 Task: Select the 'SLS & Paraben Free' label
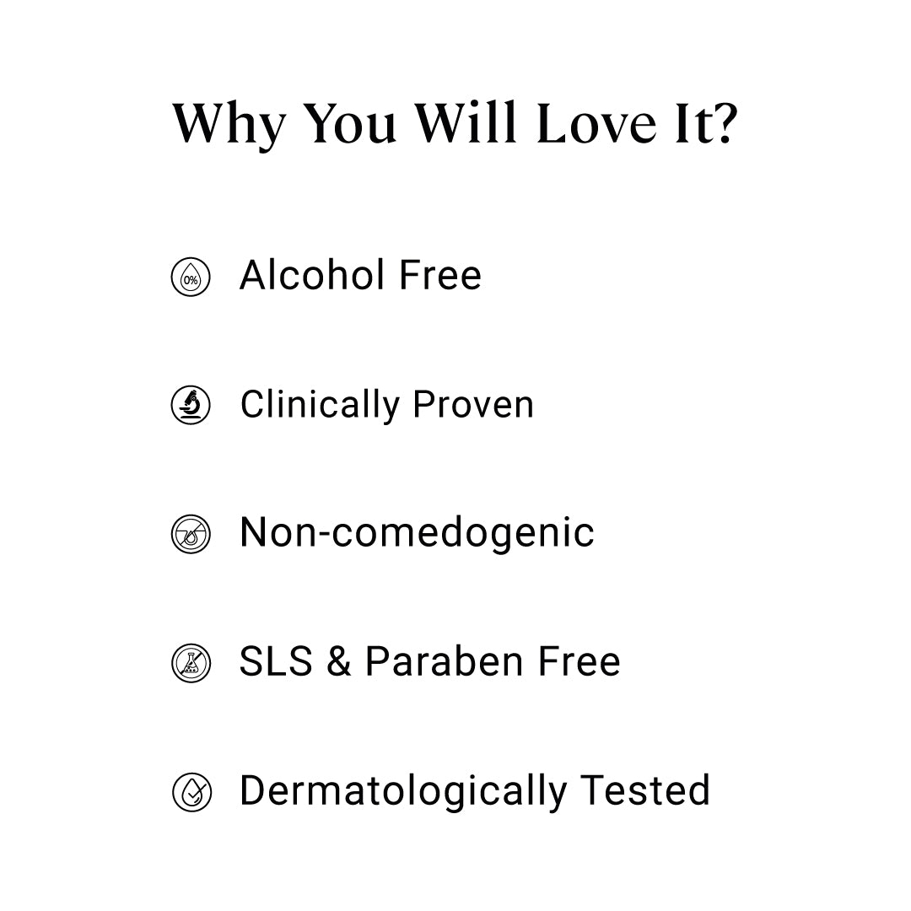click(430, 661)
